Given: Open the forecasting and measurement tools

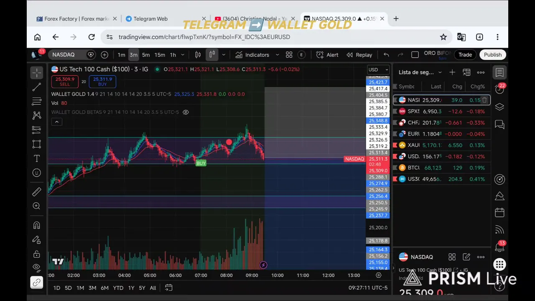Looking at the screenshot, I should [37, 130].
